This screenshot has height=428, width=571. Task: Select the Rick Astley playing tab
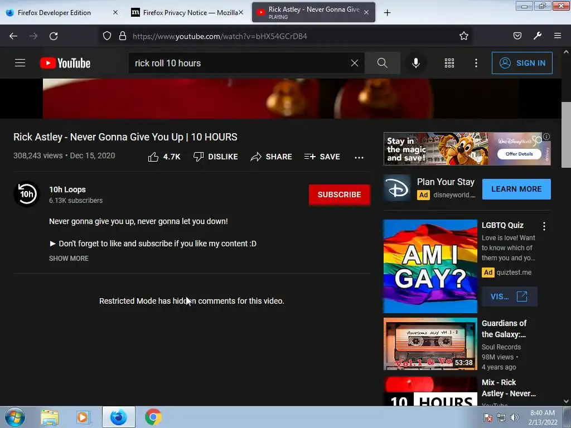pos(313,12)
